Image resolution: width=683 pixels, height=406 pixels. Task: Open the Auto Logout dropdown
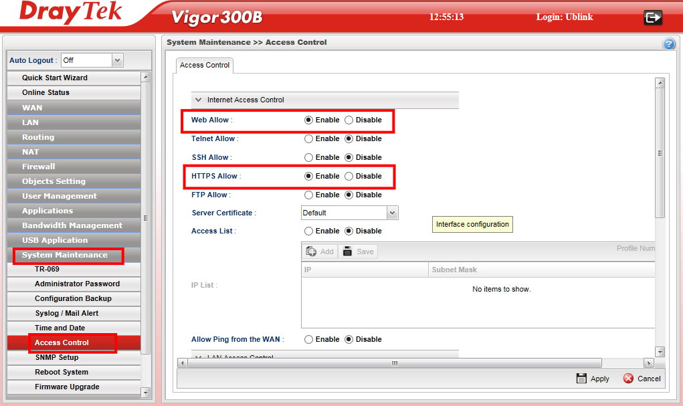pyautogui.click(x=117, y=60)
